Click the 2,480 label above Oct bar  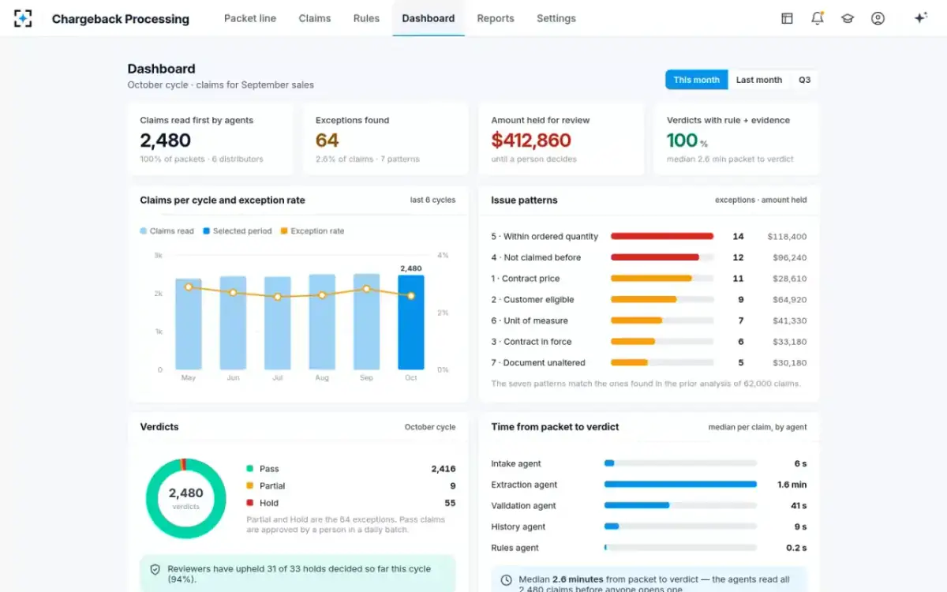coord(411,268)
